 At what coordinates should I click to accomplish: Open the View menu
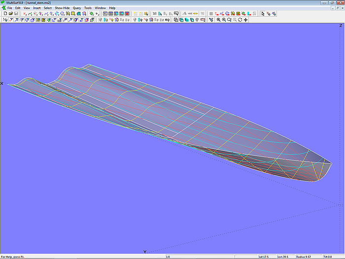(27, 8)
